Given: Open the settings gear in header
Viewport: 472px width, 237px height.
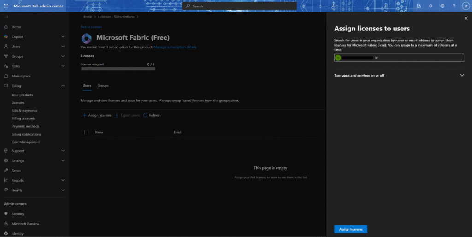Looking at the screenshot, I should (x=442, y=6).
